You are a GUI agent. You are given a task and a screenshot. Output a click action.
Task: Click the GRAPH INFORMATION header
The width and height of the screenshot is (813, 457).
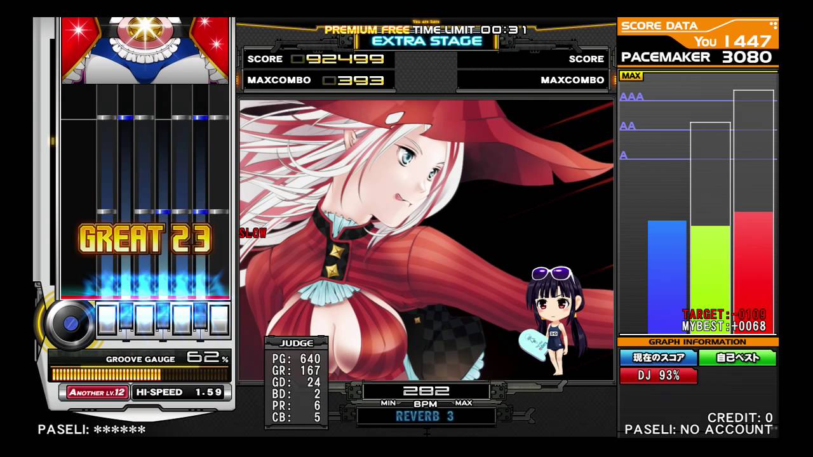pyautogui.click(x=697, y=342)
